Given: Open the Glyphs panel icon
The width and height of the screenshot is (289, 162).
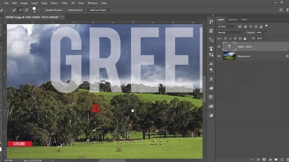Looking at the screenshot, I should pos(211,79).
